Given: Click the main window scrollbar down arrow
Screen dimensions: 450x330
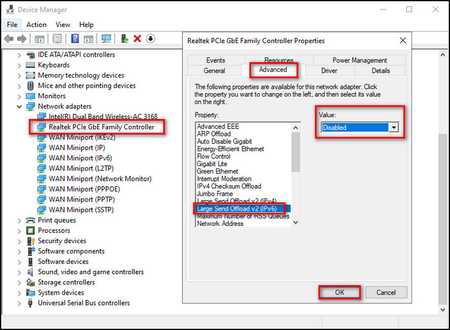Looking at the screenshot, I should [x=442, y=309].
